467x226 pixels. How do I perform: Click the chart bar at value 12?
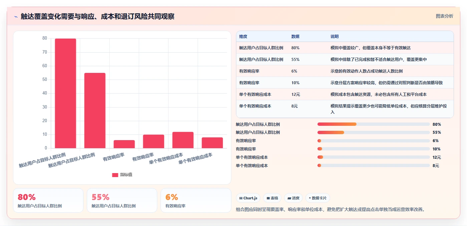[183, 140]
